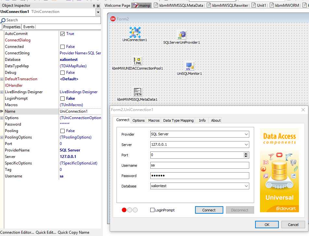Click the Object Inspector pin icon
The width and height of the screenshot is (309, 236).
click(x=94, y=6)
